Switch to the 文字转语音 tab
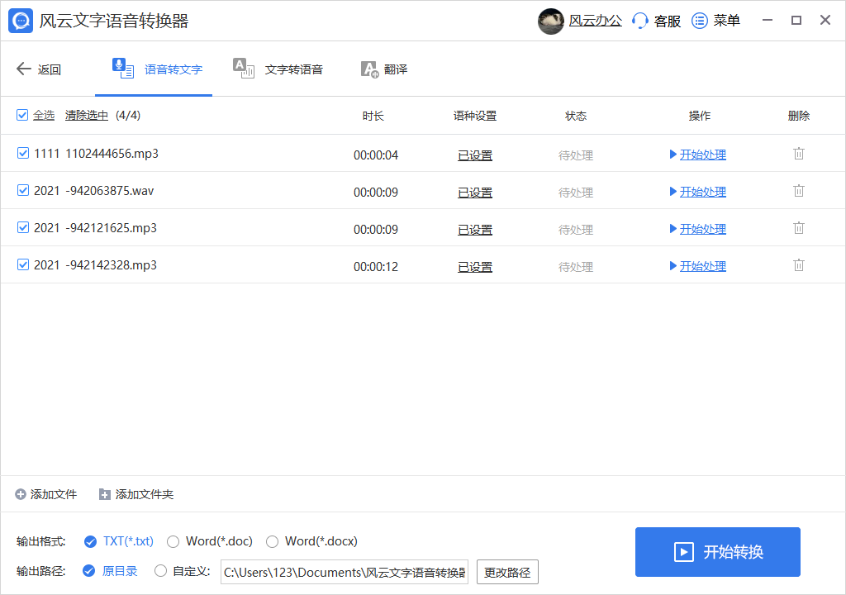This screenshot has height=595, width=846. click(x=278, y=69)
